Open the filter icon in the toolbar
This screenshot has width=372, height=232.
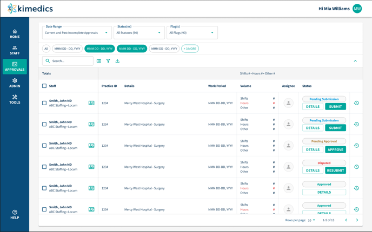point(108,61)
